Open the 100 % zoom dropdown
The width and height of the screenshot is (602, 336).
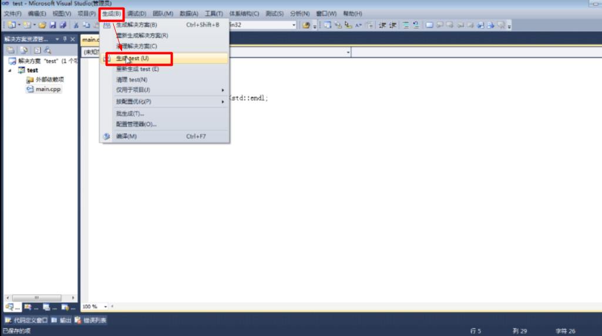105,307
